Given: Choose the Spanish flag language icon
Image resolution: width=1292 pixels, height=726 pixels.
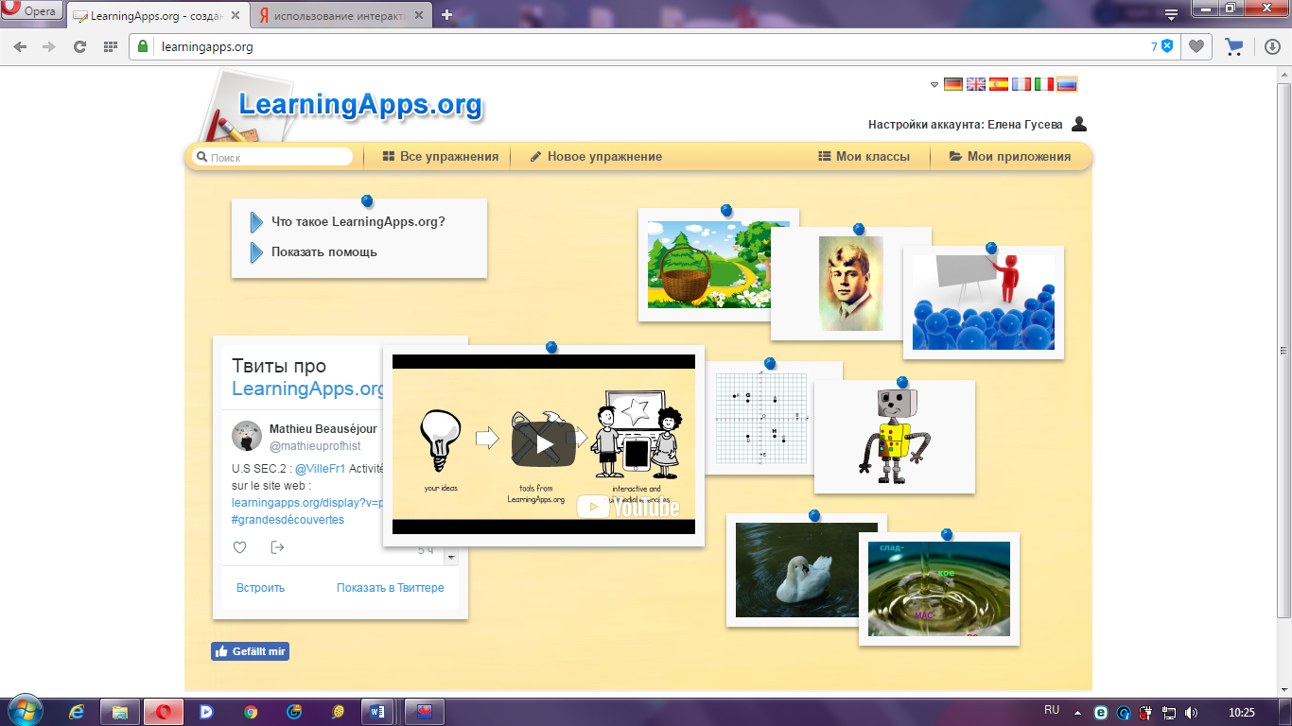Looking at the screenshot, I should [x=998, y=84].
